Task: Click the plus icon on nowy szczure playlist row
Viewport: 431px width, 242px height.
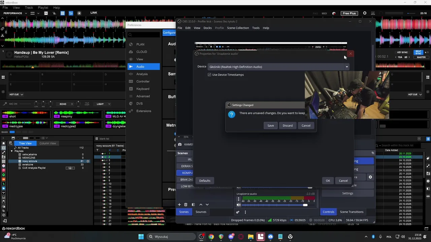Action: (88, 161)
